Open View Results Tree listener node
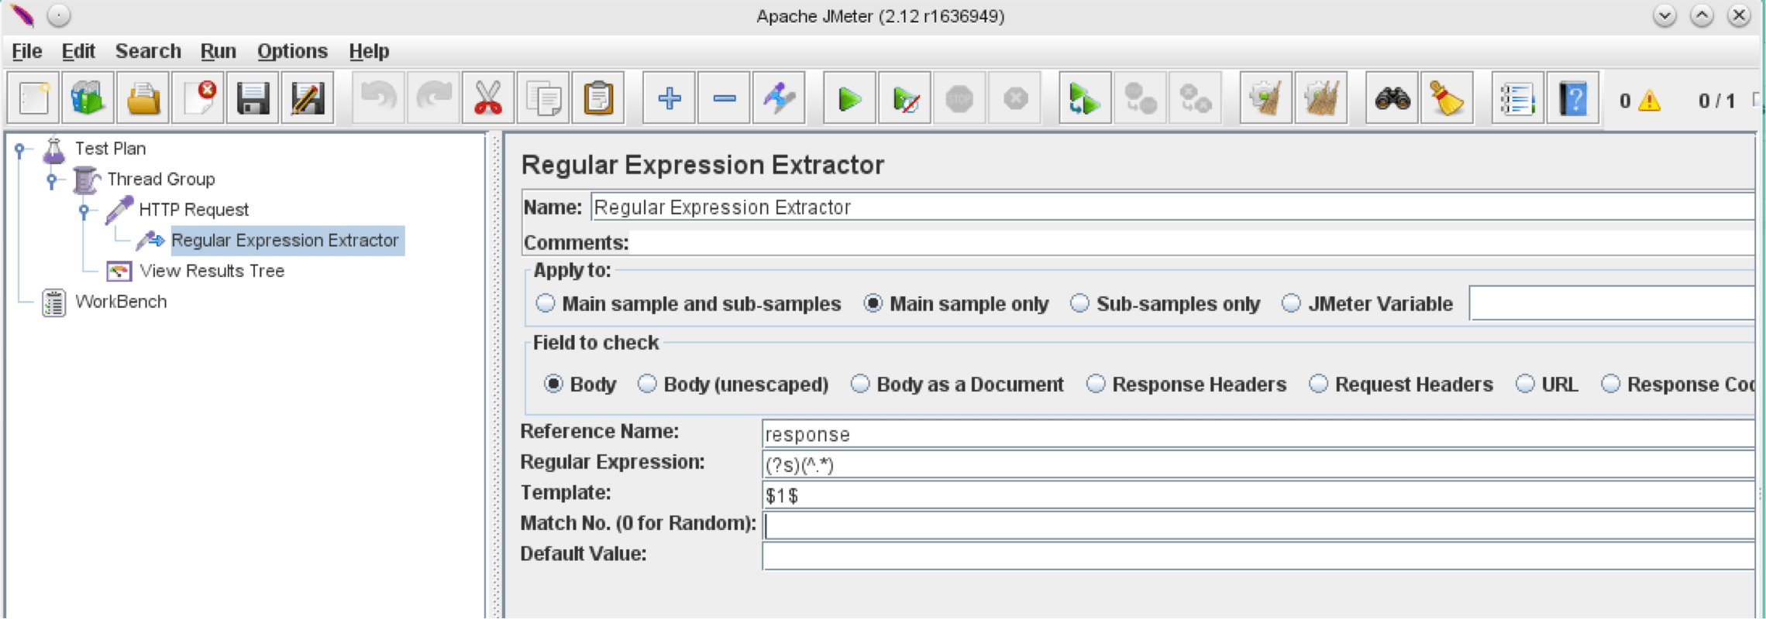This screenshot has height=619, width=1766. [212, 271]
